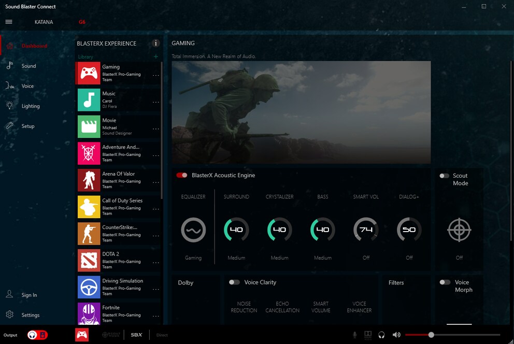Select Echo Cancellation under Voice Clarity

tap(282, 307)
